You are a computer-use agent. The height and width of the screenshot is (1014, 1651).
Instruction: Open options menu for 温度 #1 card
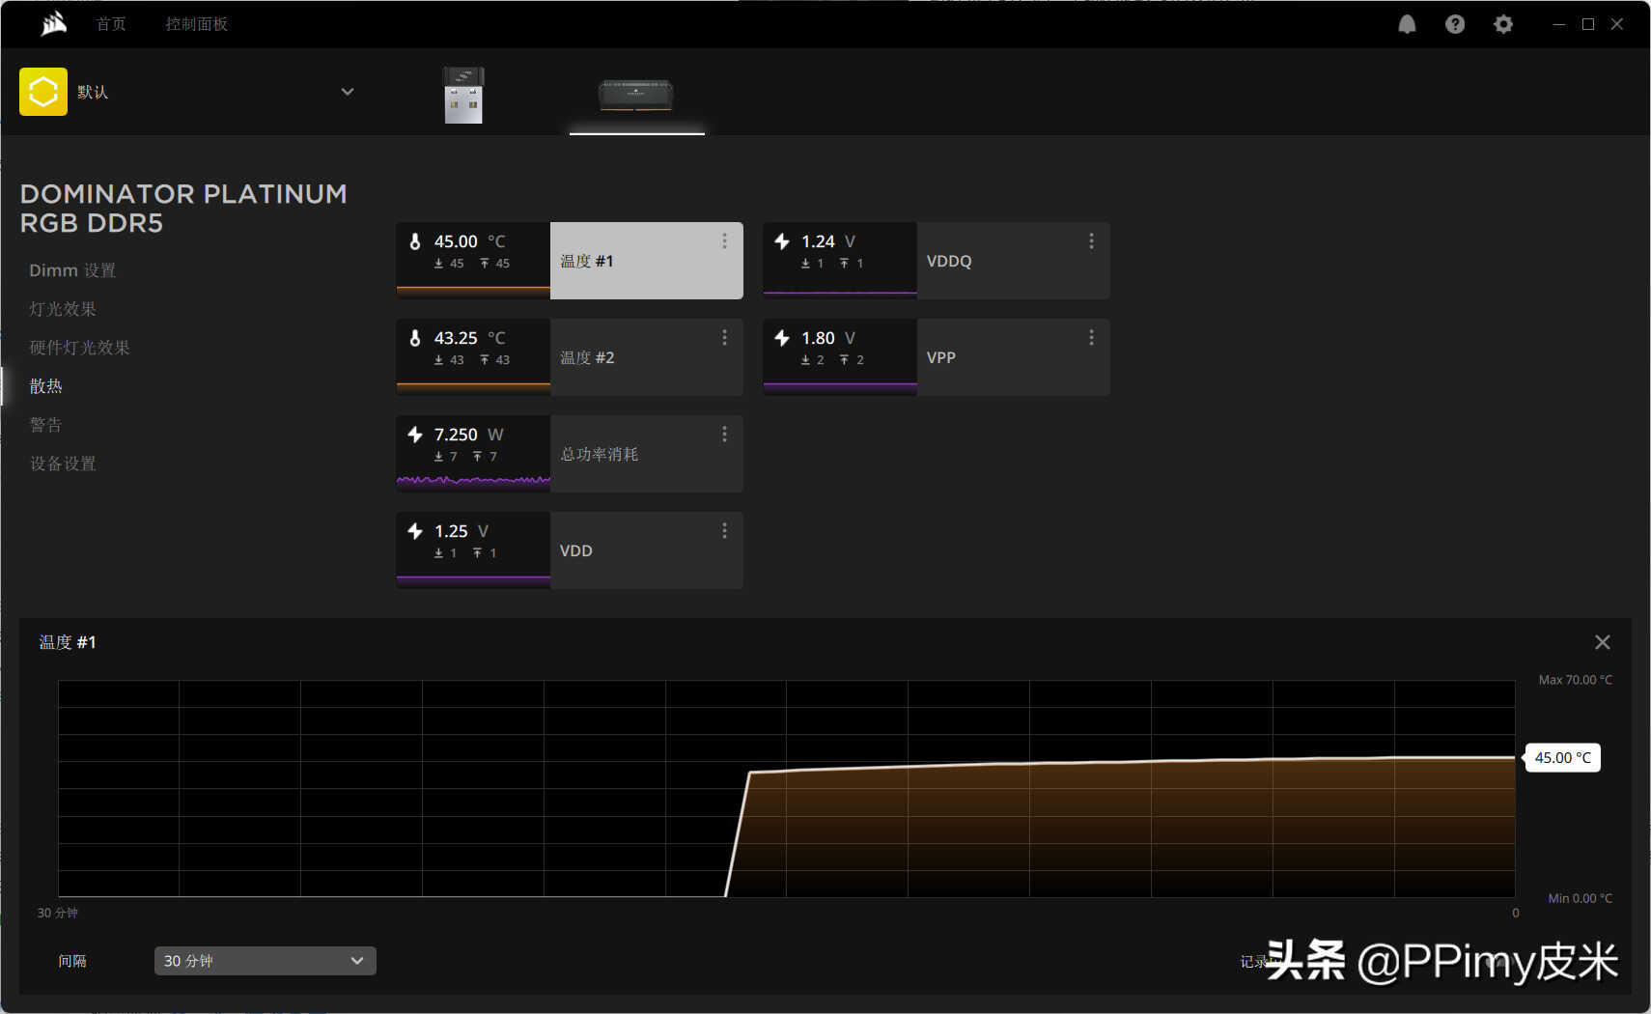(724, 241)
